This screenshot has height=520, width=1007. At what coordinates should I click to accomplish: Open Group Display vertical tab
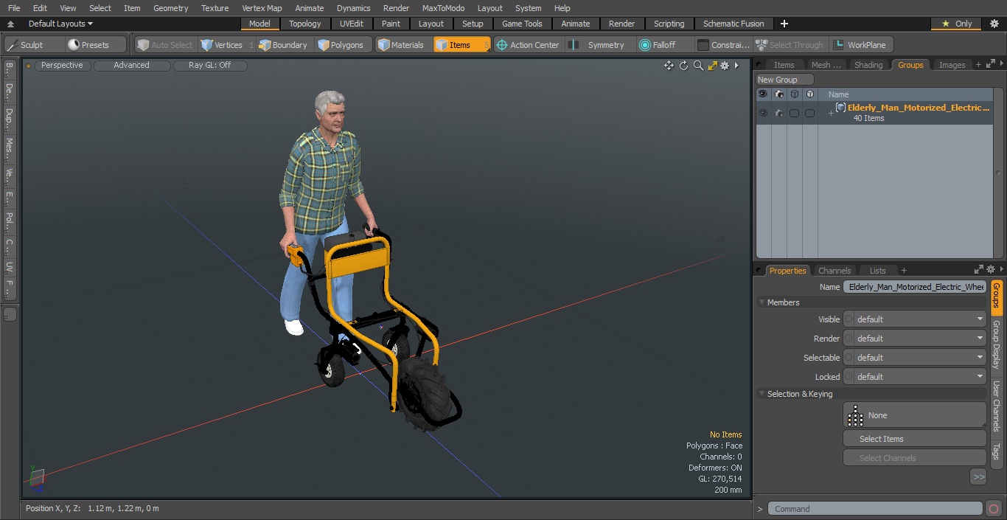pos(996,344)
